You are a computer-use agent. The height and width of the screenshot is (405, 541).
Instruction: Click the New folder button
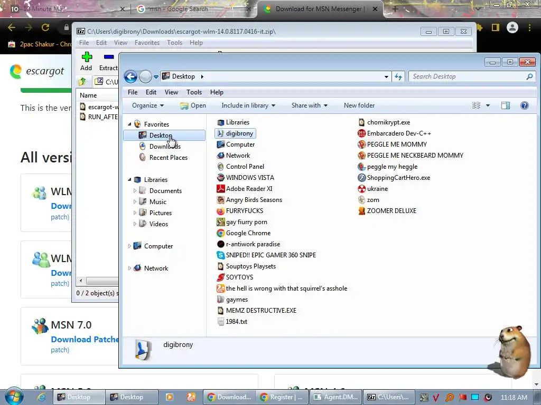(x=359, y=105)
